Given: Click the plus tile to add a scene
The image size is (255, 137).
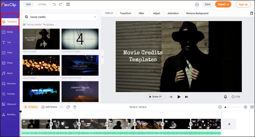Looking at the screenshot, I should pos(229,124).
